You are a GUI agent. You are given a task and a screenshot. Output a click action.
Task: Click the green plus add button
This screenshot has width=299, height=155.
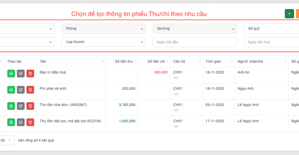point(289,14)
